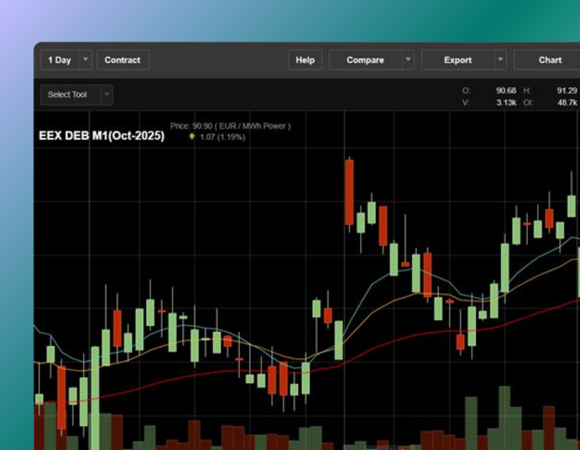The width and height of the screenshot is (580, 450).
Task: Click the 1 Day interval button
Action: (60, 60)
